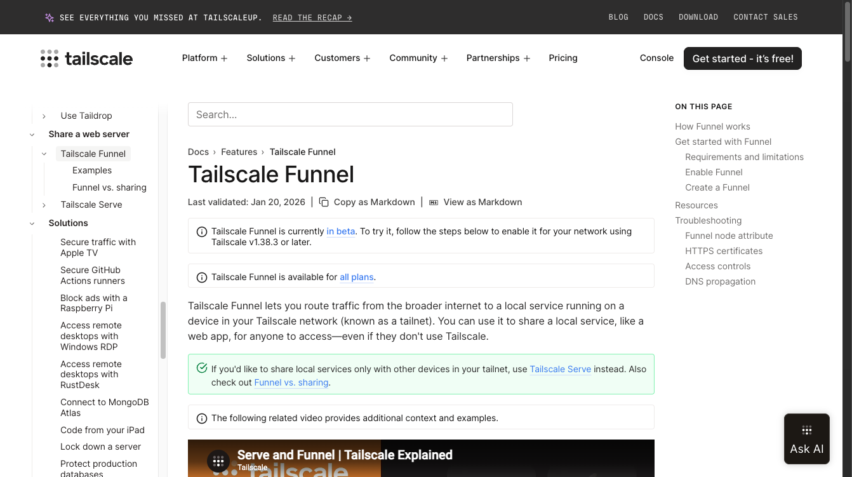Click Read the Recap link

[x=312, y=18]
